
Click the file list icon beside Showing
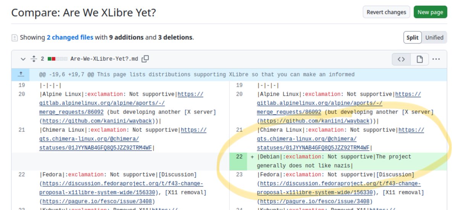click(15, 38)
